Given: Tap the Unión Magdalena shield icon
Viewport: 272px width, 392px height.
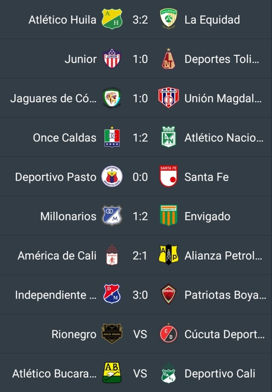Looking at the screenshot, I should click(x=168, y=98).
